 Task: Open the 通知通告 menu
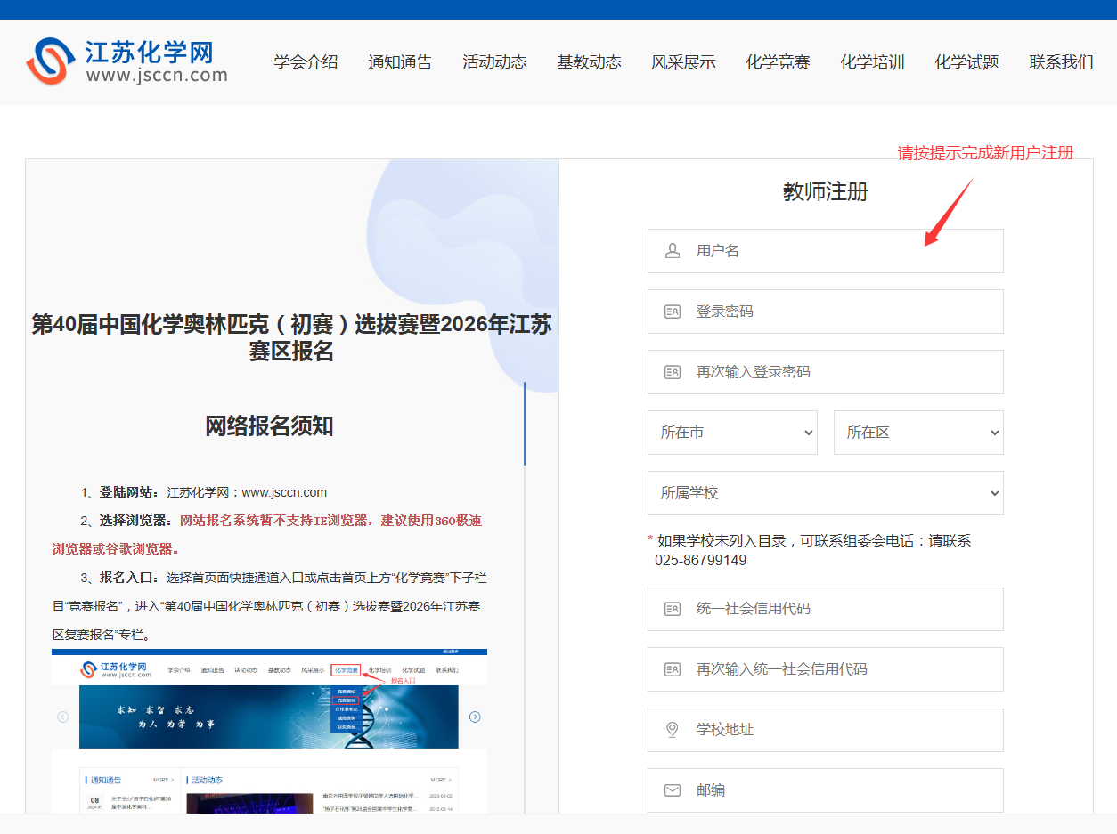[x=400, y=62]
